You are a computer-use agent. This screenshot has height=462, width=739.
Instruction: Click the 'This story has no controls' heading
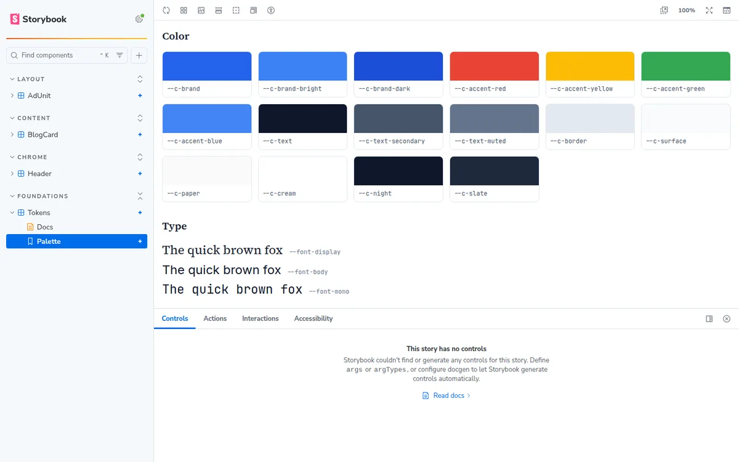coord(446,349)
